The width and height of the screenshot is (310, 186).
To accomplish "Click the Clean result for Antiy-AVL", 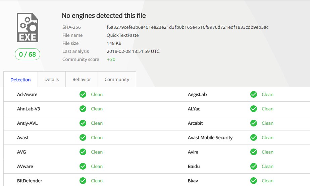I will pos(97,123).
